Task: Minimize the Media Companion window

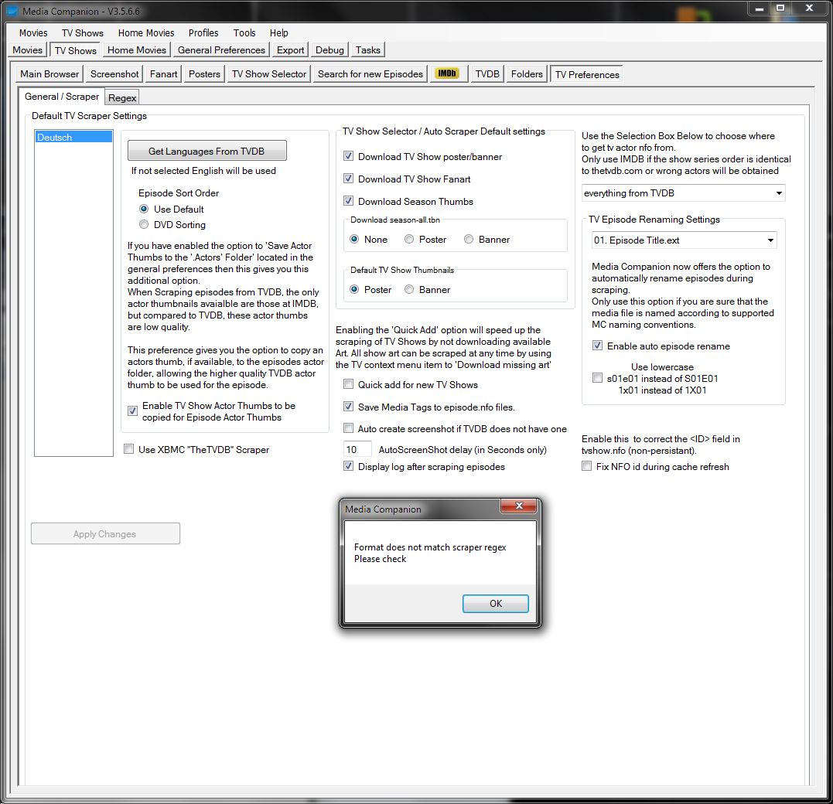Action: click(x=760, y=8)
